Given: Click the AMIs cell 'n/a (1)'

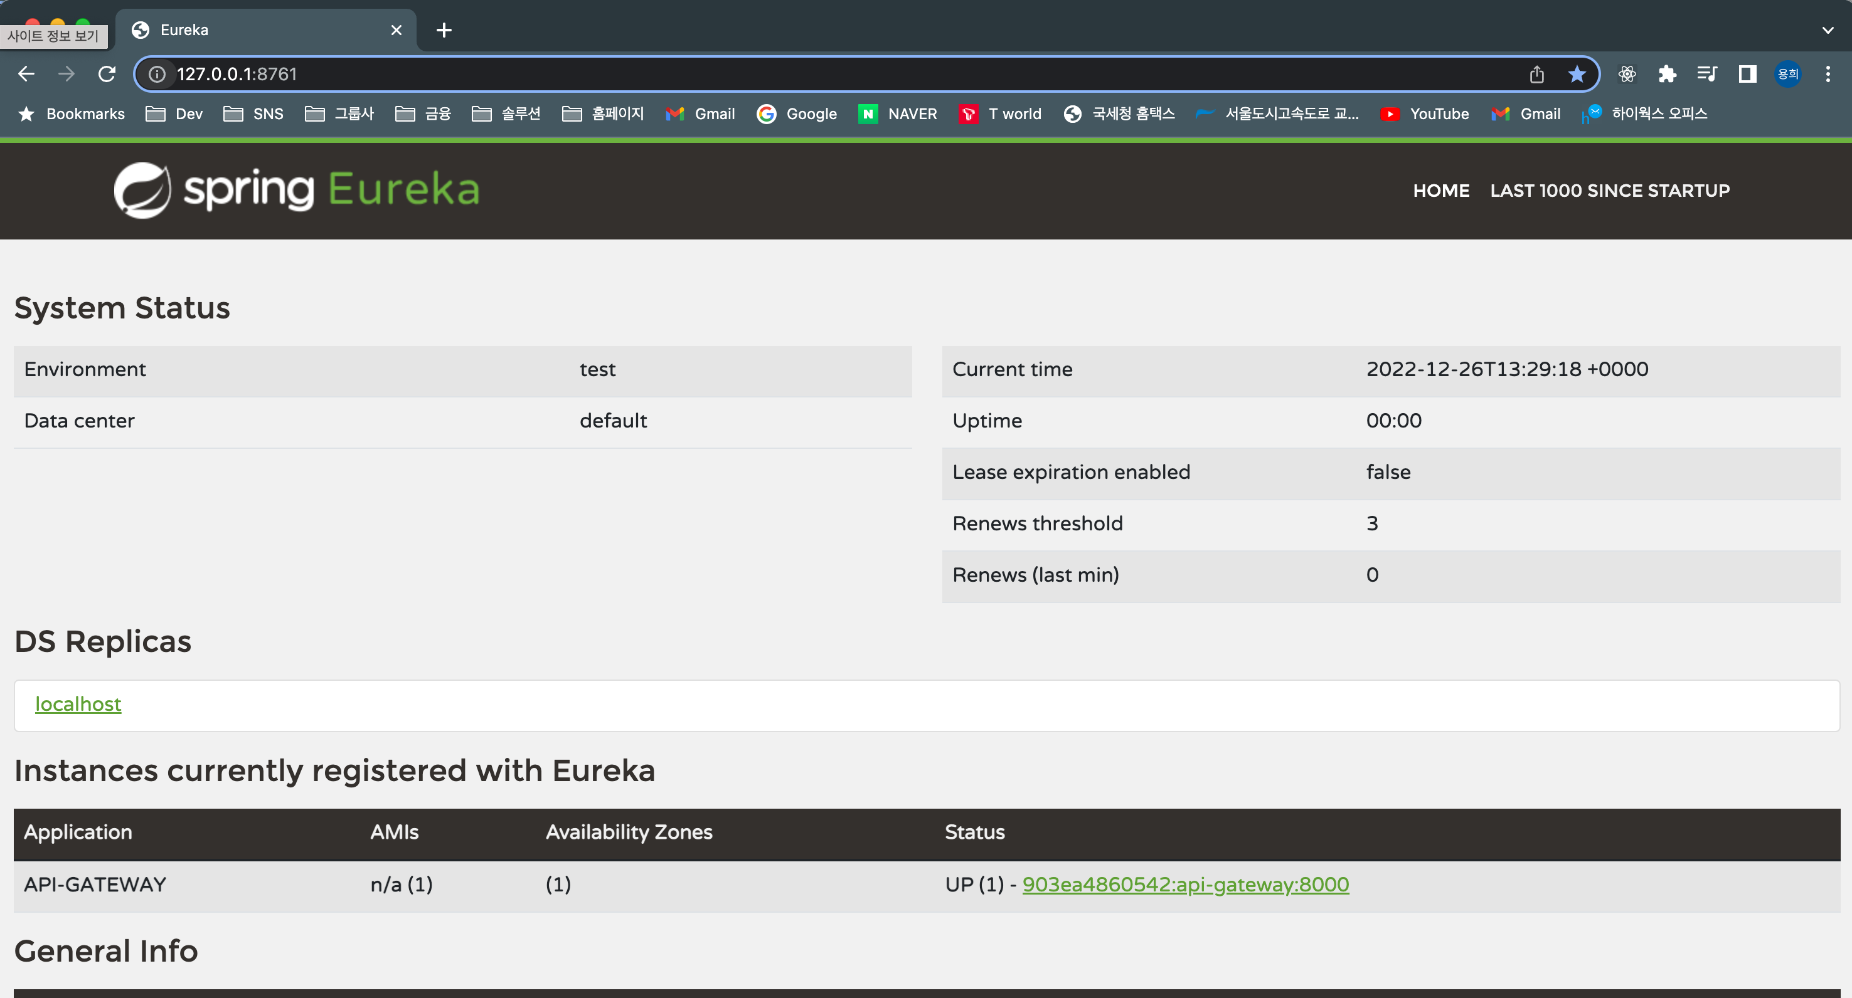Looking at the screenshot, I should pyautogui.click(x=401, y=885).
